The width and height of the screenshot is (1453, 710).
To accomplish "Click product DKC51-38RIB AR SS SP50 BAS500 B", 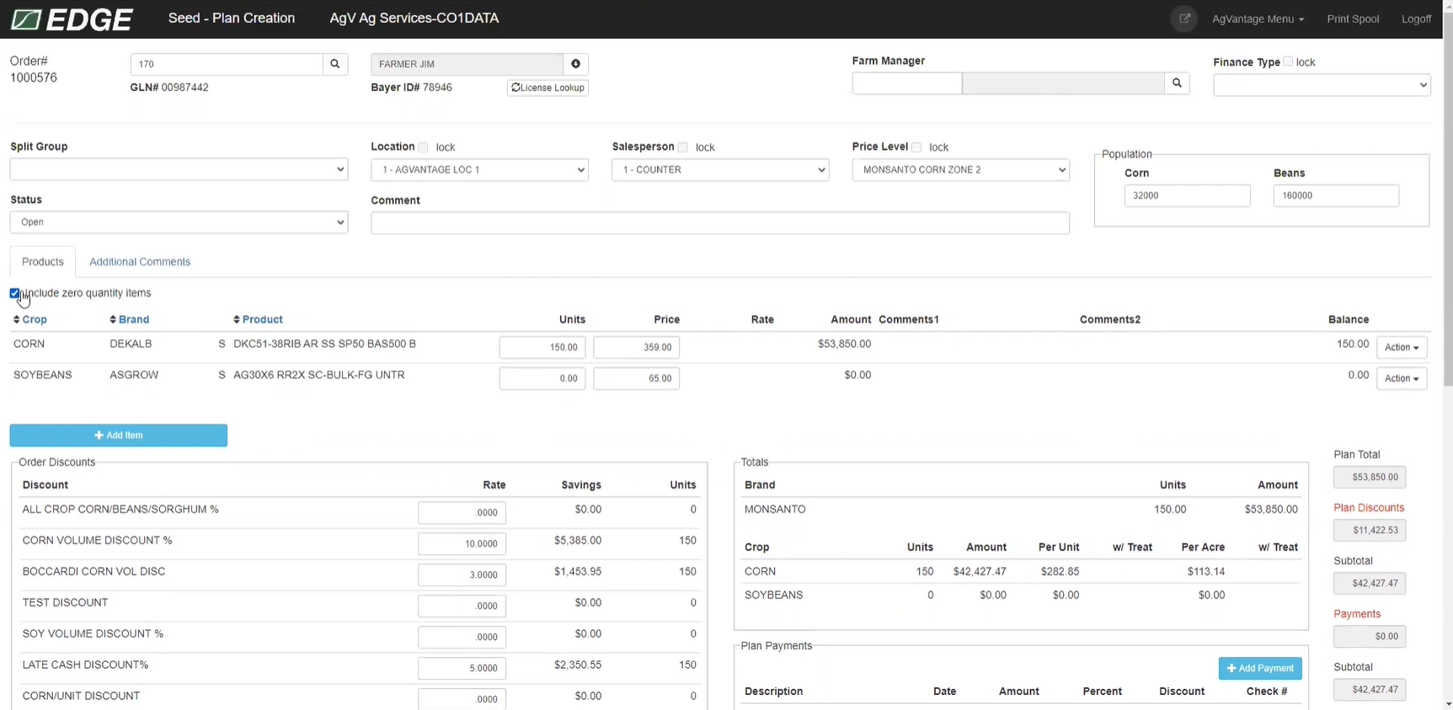I will (x=324, y=344).
